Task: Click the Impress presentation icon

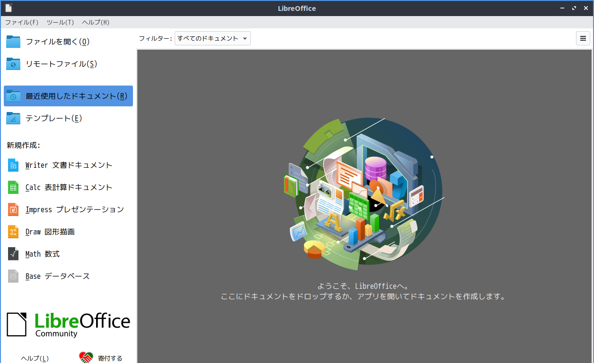Action: tap(13, 209)
